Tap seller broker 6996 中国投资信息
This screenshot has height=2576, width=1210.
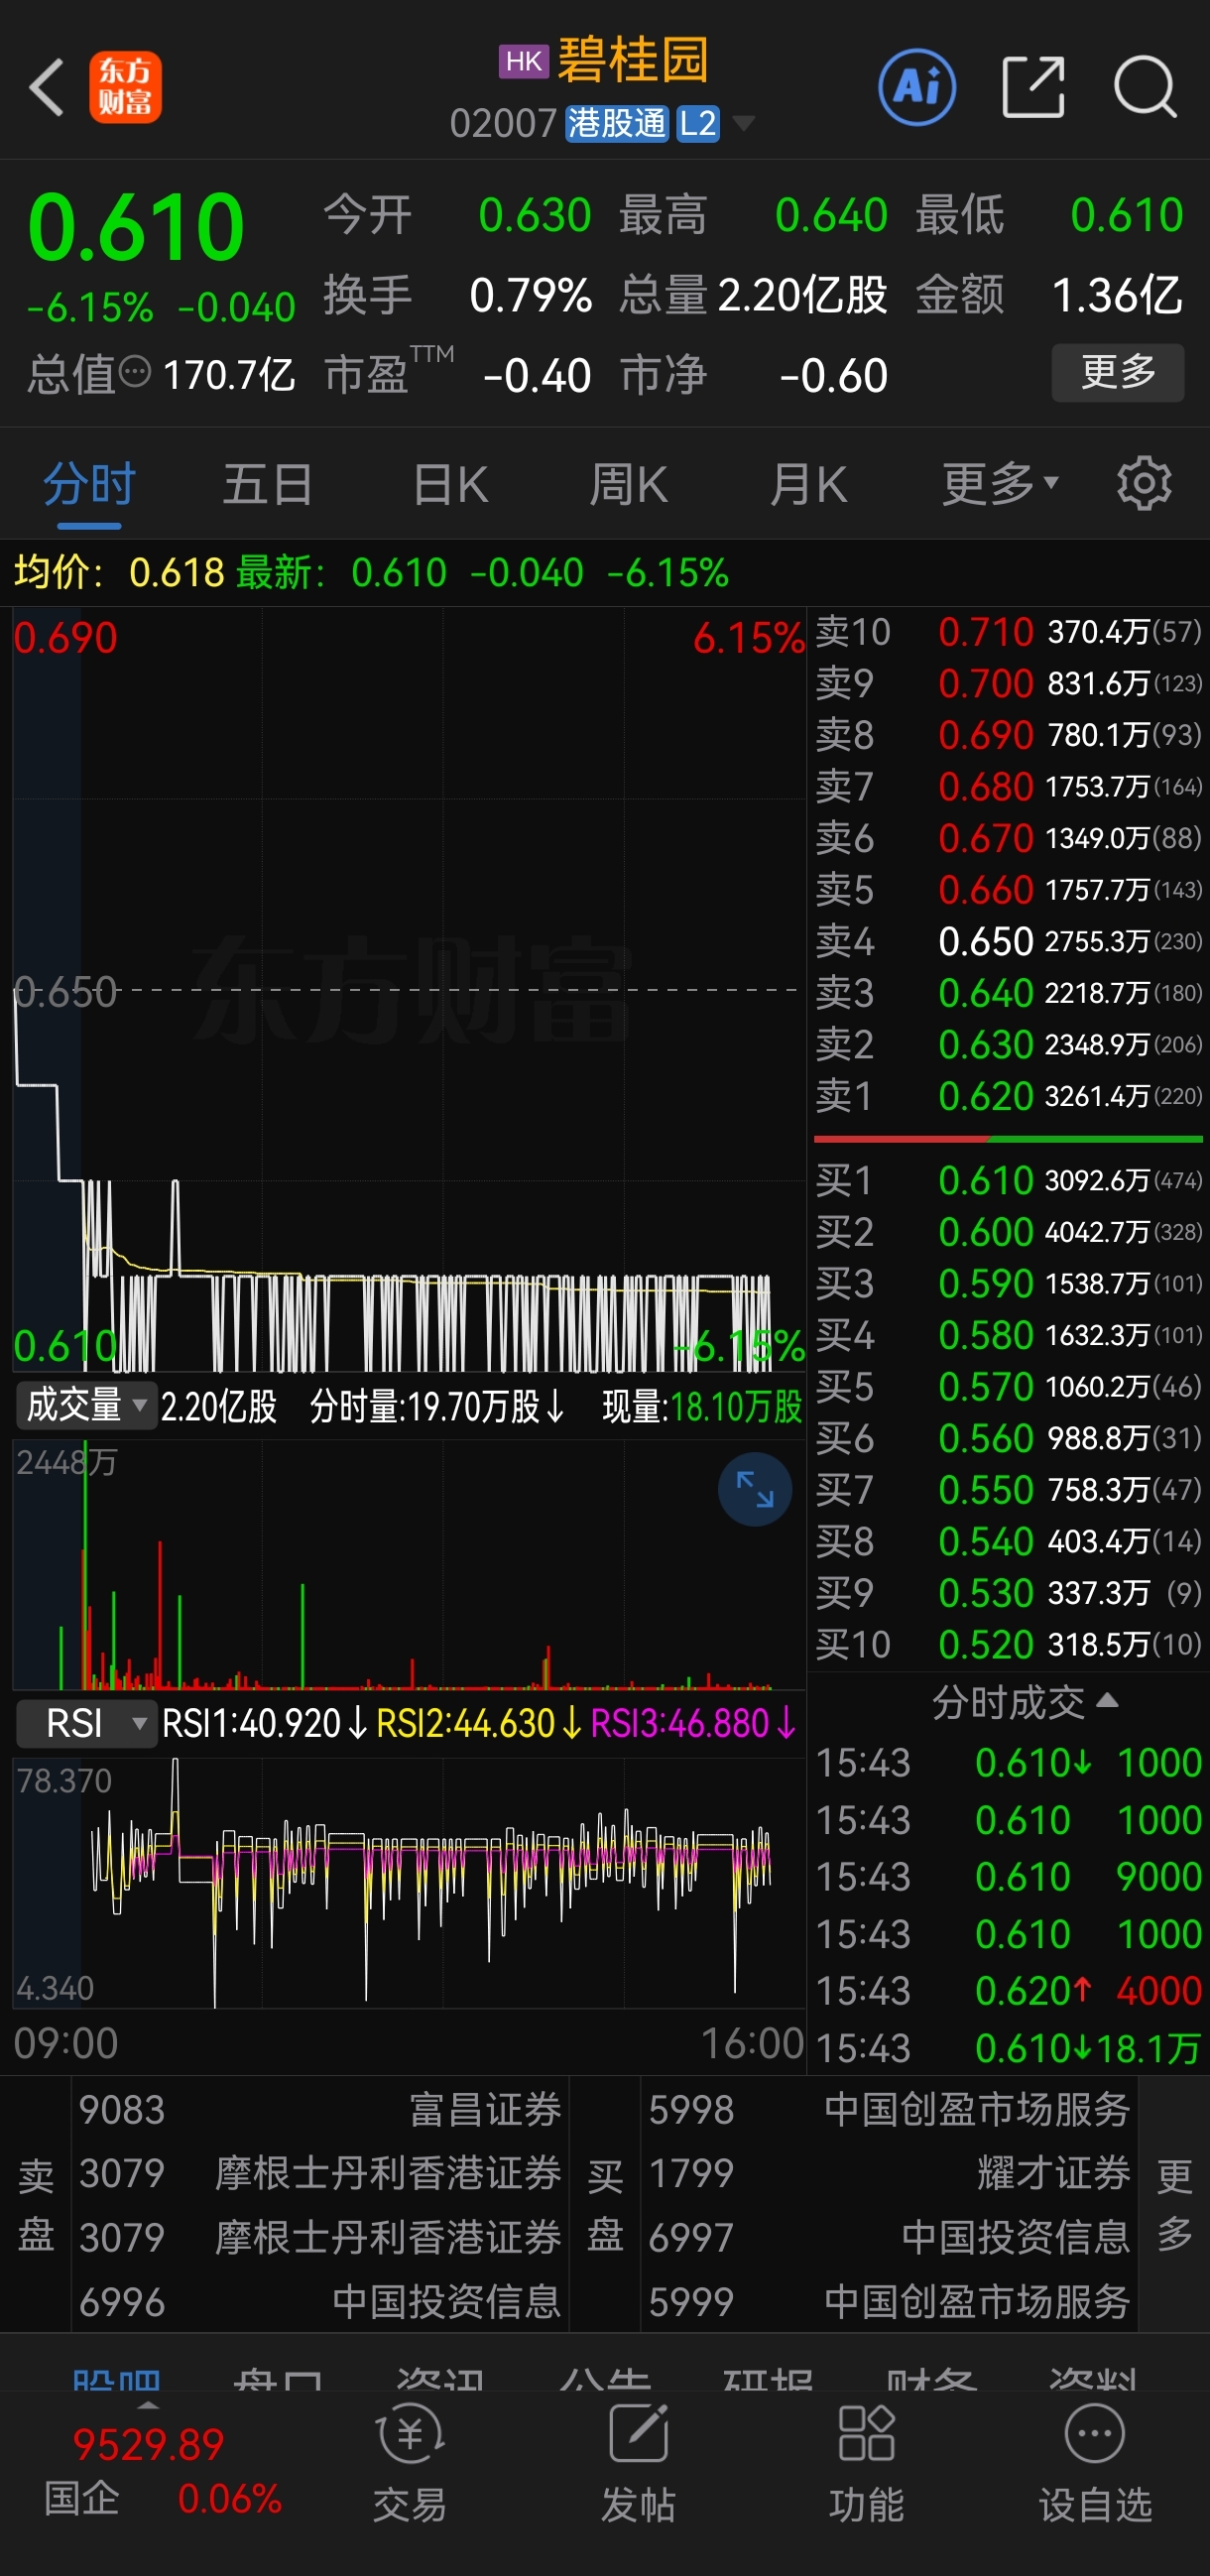pos(320,2302)
